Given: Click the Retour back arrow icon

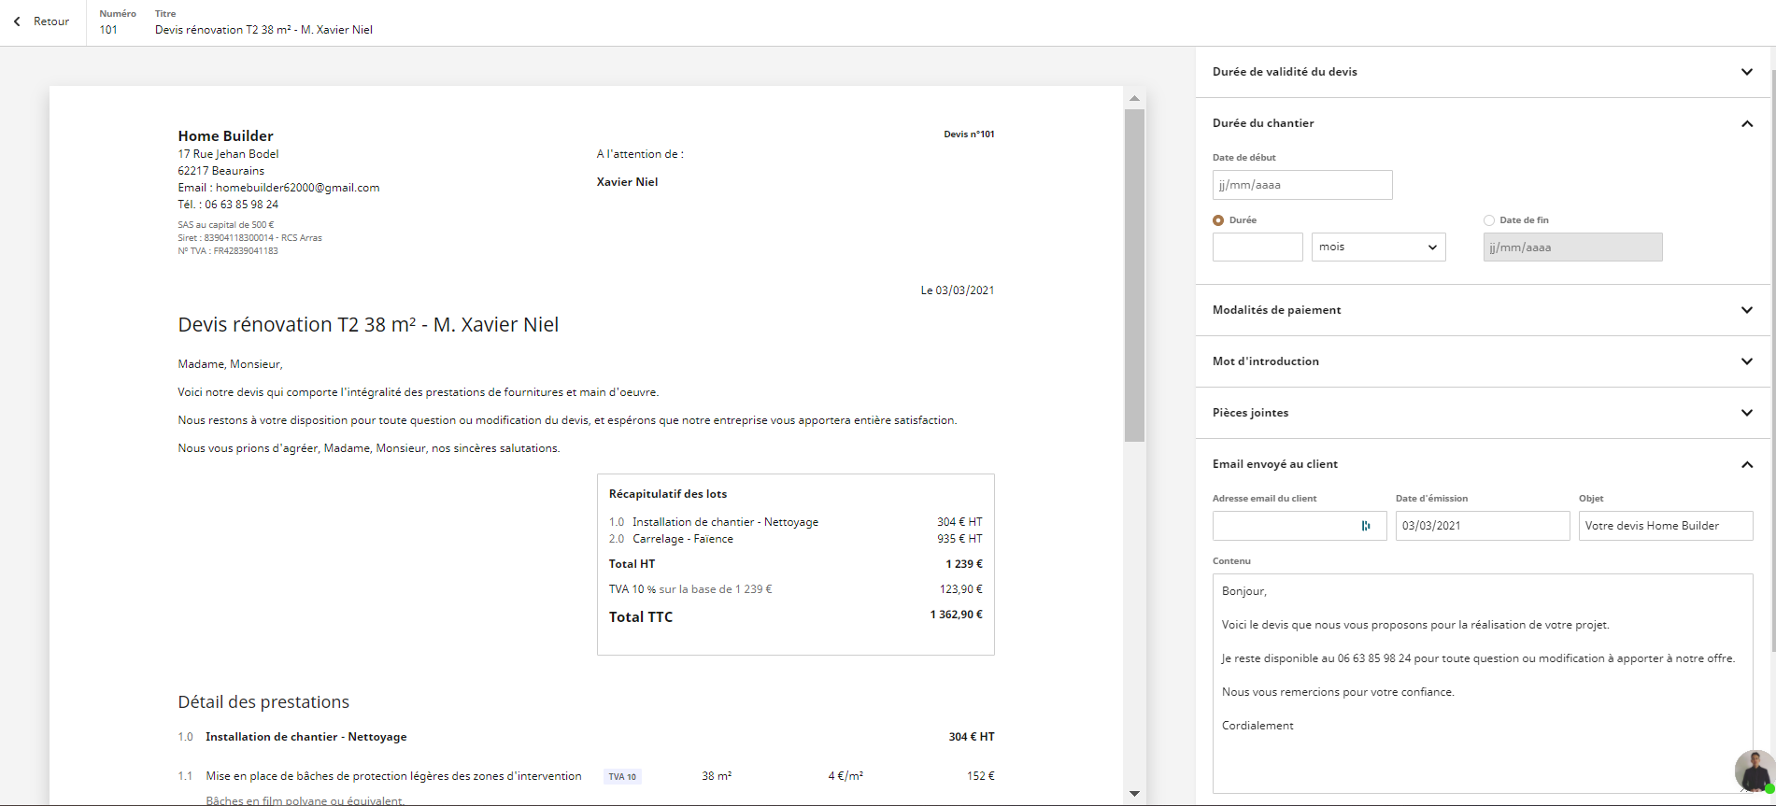Looking at the screenshot, I should tap(17, 21).
